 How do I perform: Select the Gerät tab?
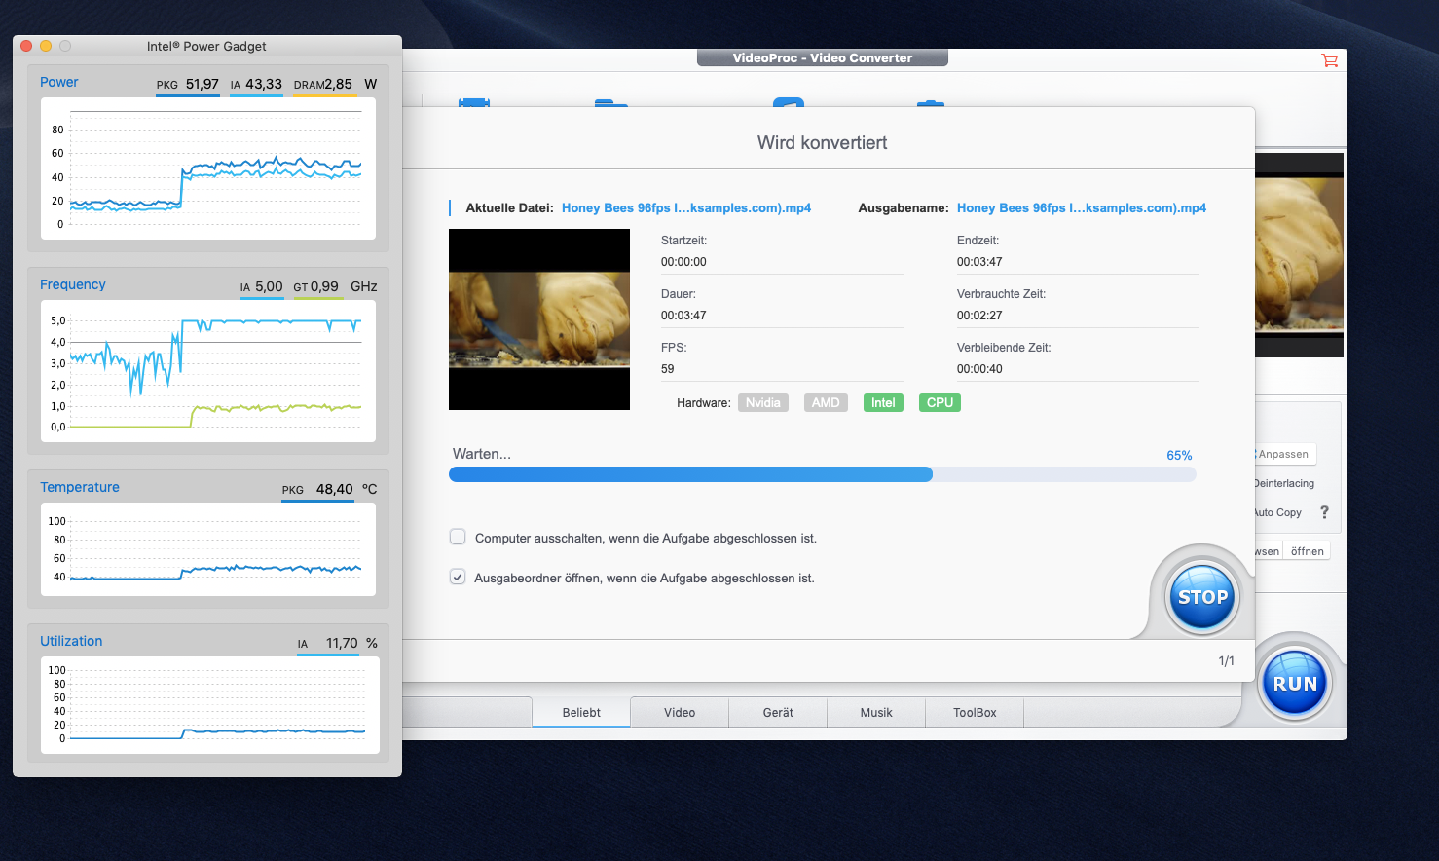tap(778, 713)
